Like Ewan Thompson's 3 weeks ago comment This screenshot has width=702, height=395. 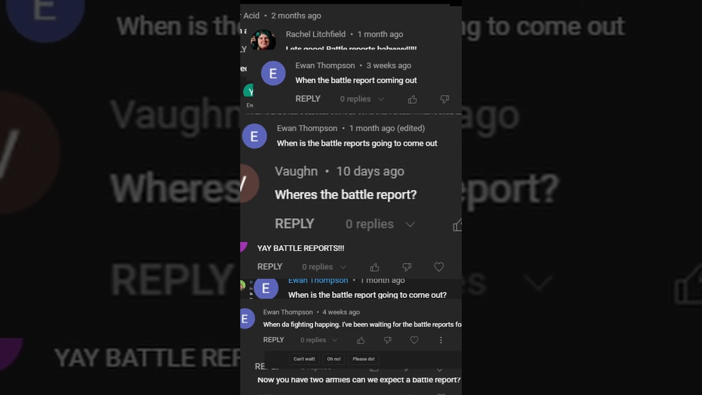tap(412, 99)
